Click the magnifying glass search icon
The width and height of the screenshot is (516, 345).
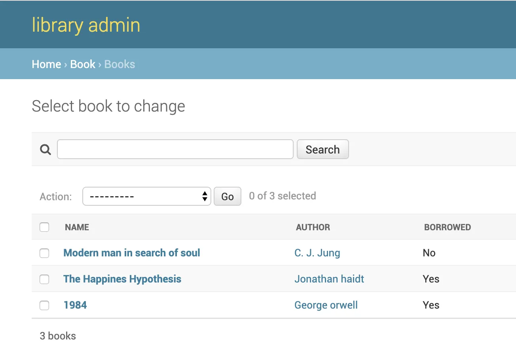pos(46,150)
